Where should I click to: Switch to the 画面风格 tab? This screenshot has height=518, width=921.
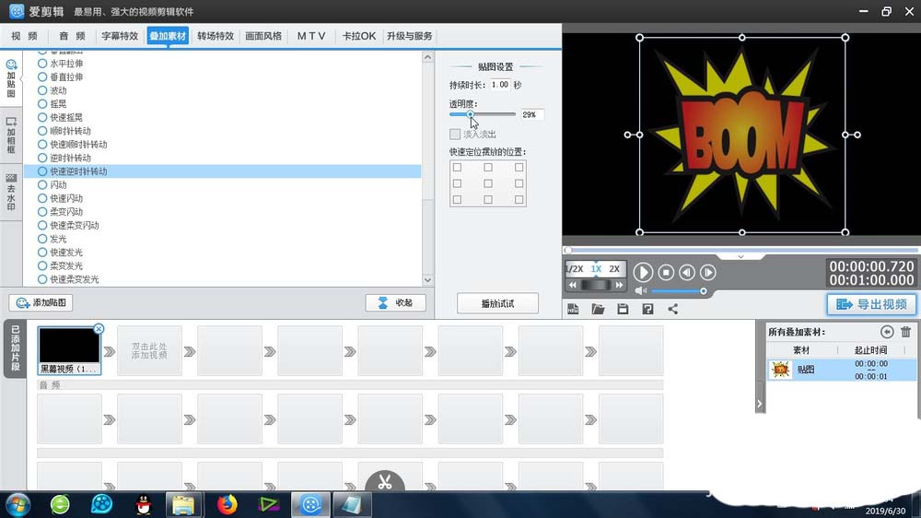263,36
